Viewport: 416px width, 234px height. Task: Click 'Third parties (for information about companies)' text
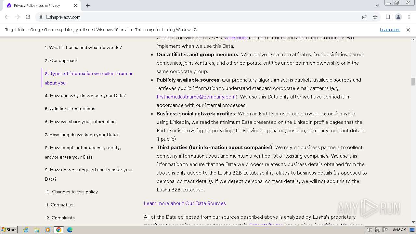pos(214,147)
